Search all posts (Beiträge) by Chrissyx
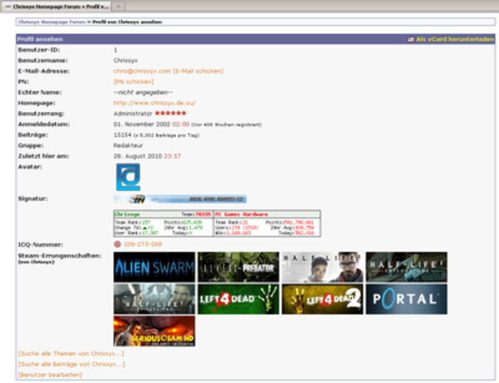 click(x=72, y=364)
